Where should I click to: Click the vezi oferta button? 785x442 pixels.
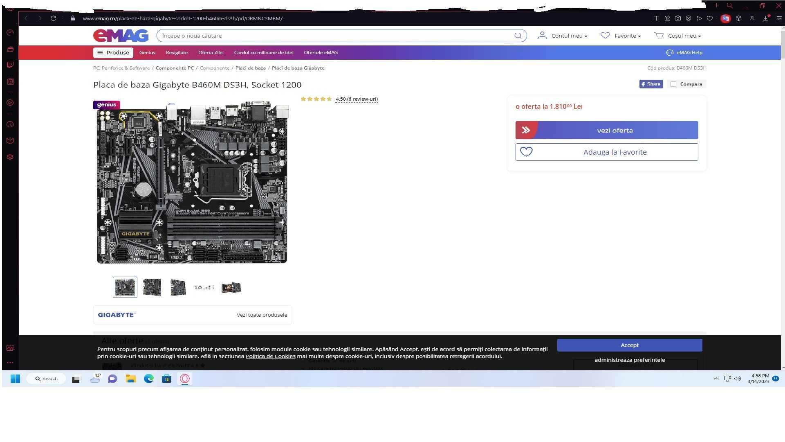(x=607, y=130)
